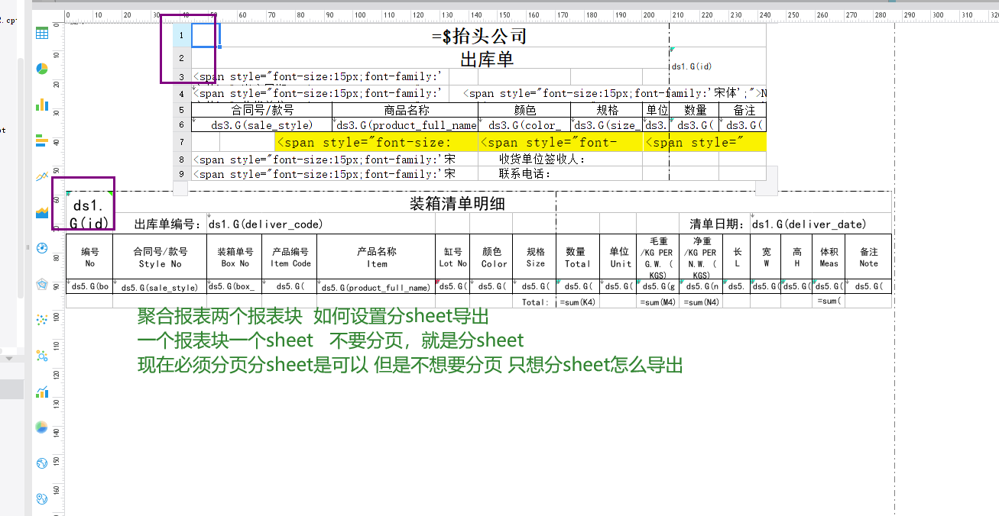Click the '=$抬头公司' title cell
Screen dimensions: 999x516
tap(478, 36)
